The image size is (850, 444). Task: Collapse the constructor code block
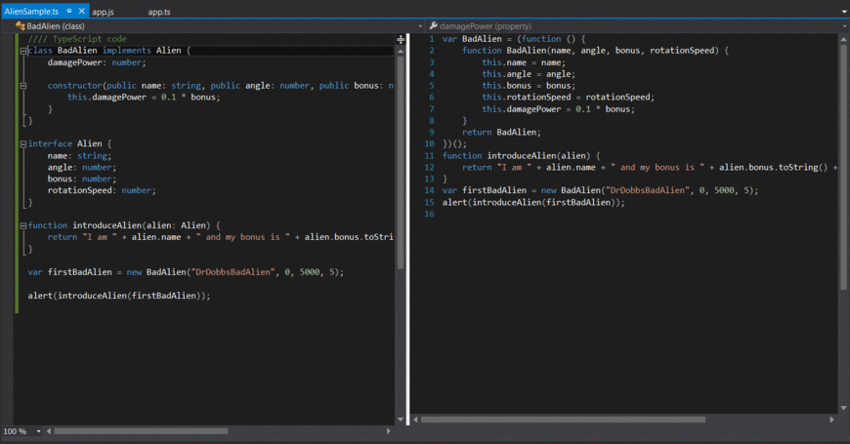(x=21, y=86)
